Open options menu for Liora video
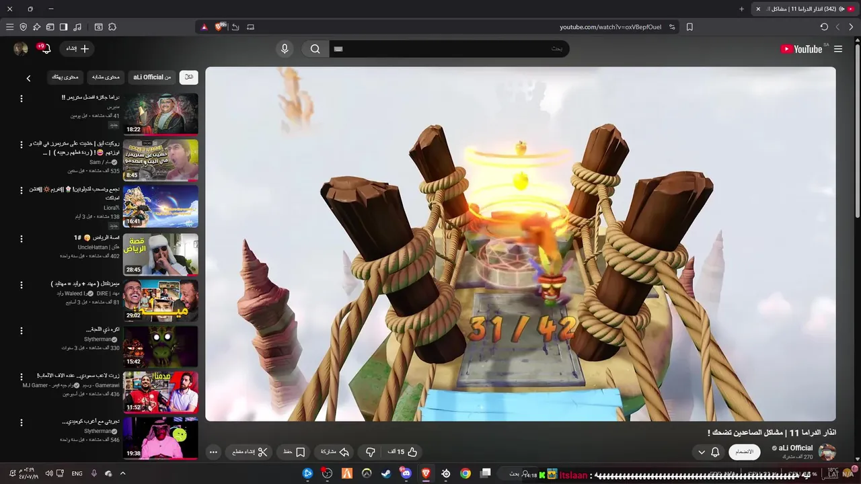The height and width of the screenshot is (484, 861). coord(21,191)
